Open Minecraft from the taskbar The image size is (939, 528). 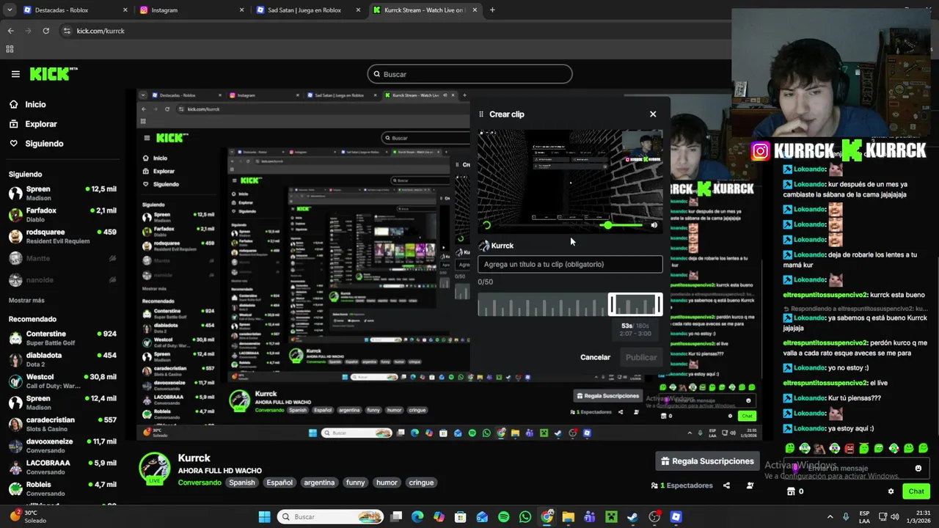(611, 517)
